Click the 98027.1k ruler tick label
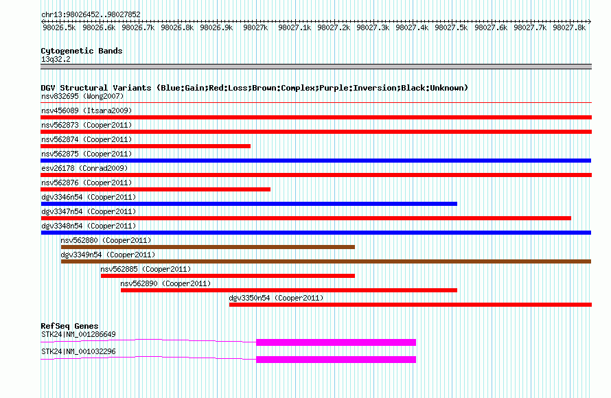The width and height of the screenshot is (611, 398). 295,27
